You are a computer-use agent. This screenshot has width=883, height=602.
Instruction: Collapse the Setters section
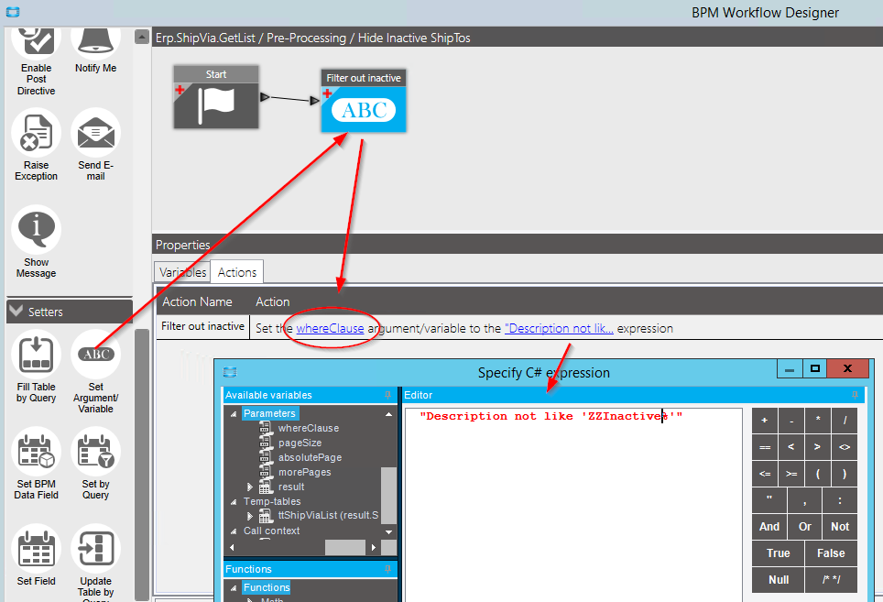click(x=16, y=311)
